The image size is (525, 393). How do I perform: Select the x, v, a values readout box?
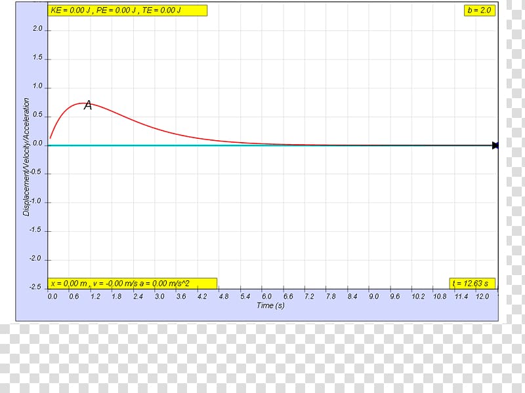pos(133,283)
